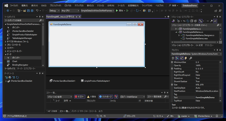Select simpleProductTableAdapter1 in the component tray

pyautogui.click(x=95, y=81)
